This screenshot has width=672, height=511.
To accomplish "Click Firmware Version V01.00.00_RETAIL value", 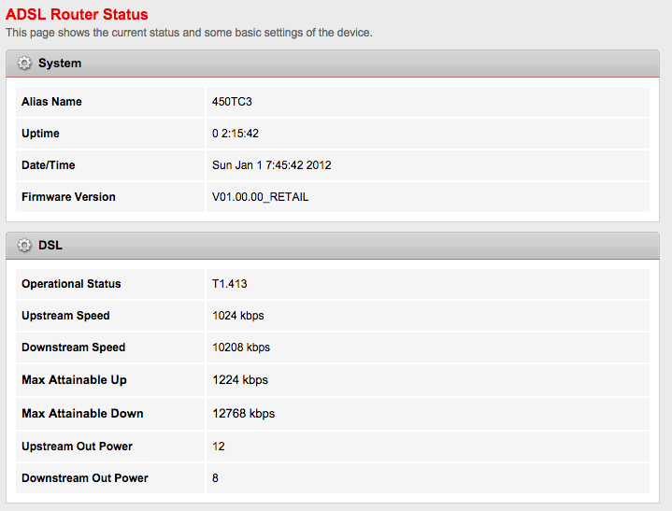I will (260, 196).
